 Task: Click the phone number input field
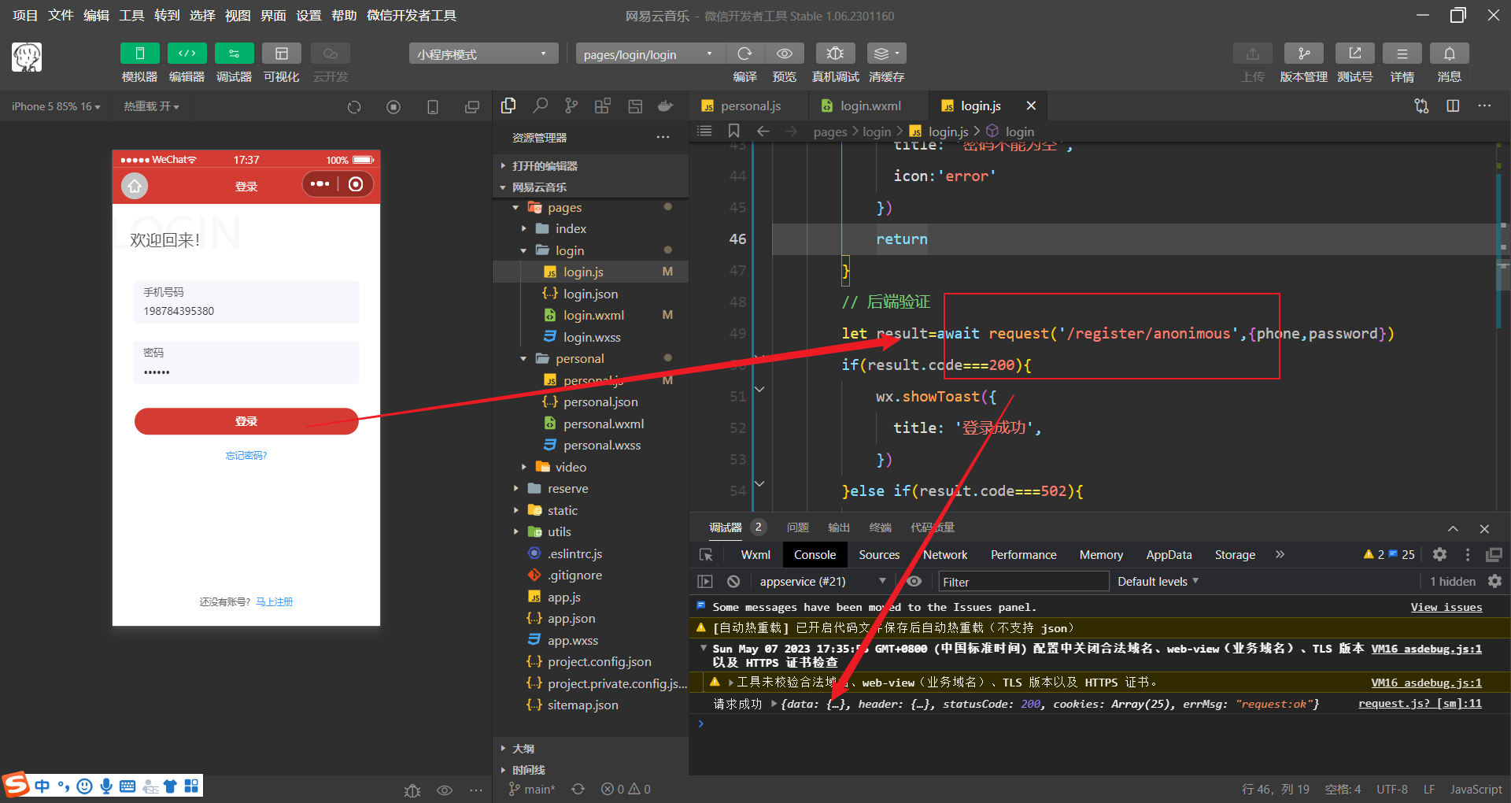tap(246, 302)
